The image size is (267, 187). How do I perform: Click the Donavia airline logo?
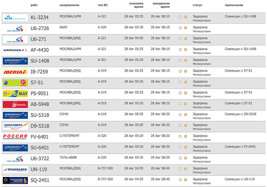click(15, 126)
